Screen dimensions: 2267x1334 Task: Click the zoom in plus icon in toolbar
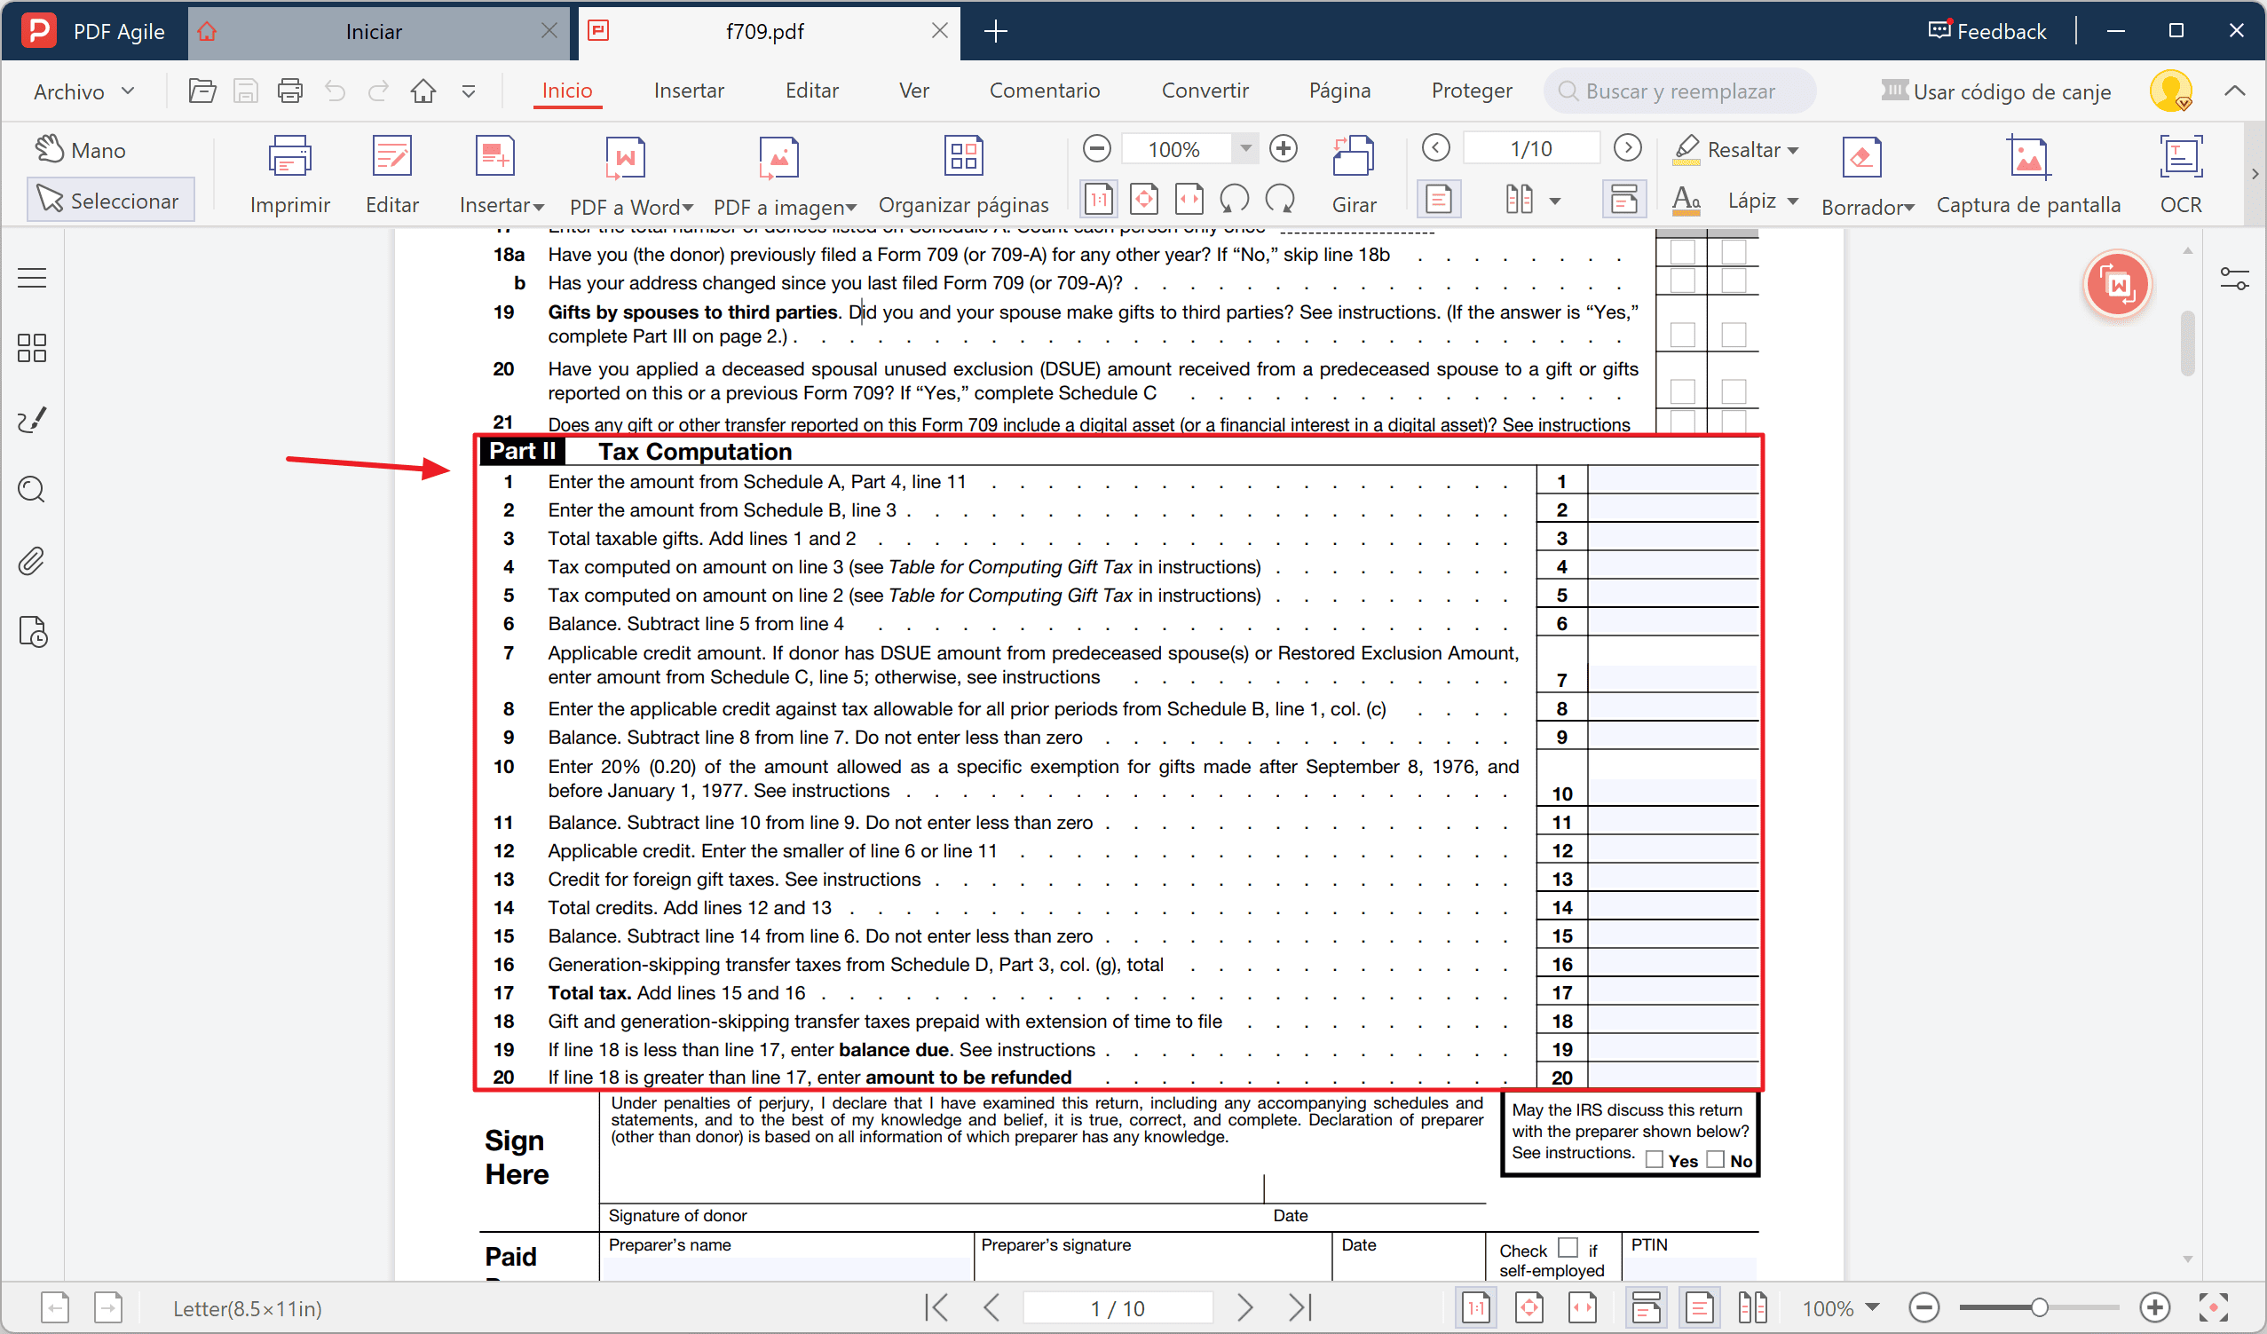coord(1283,148)
